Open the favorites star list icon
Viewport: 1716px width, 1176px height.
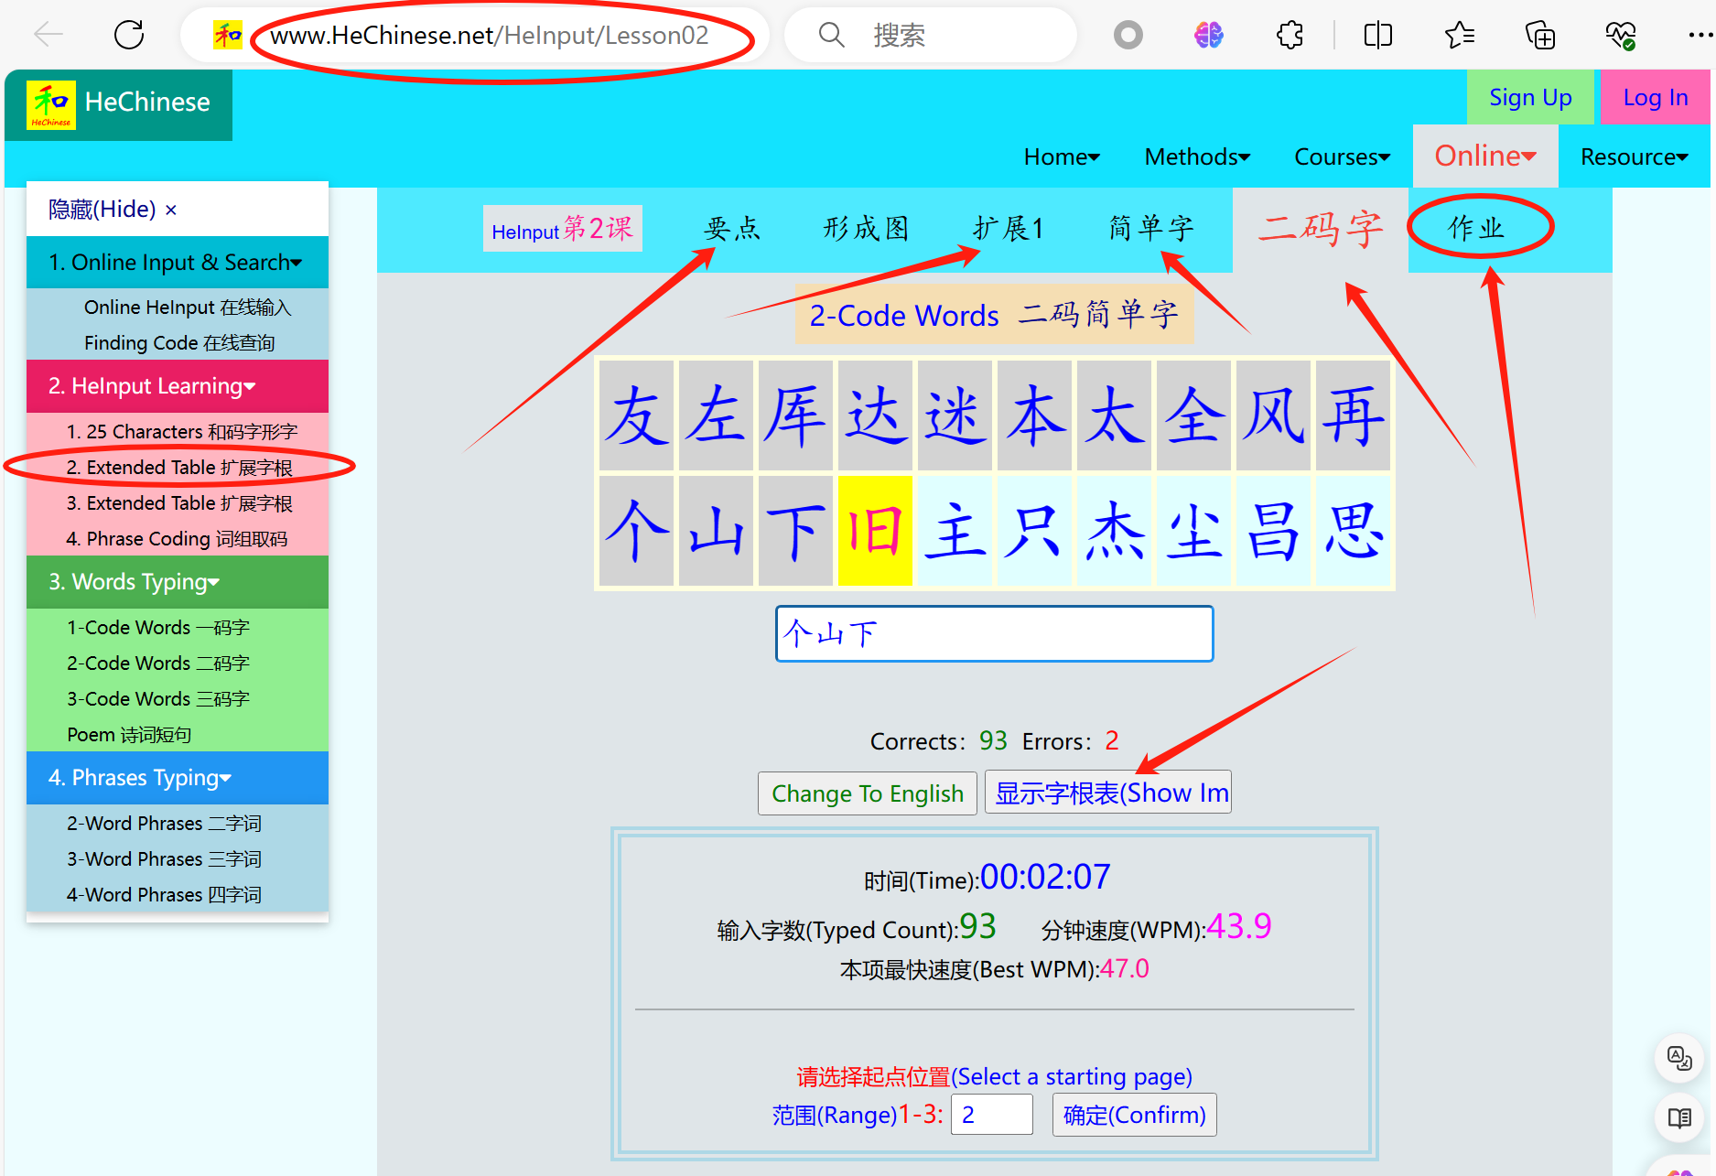(x=1459, y=36)
